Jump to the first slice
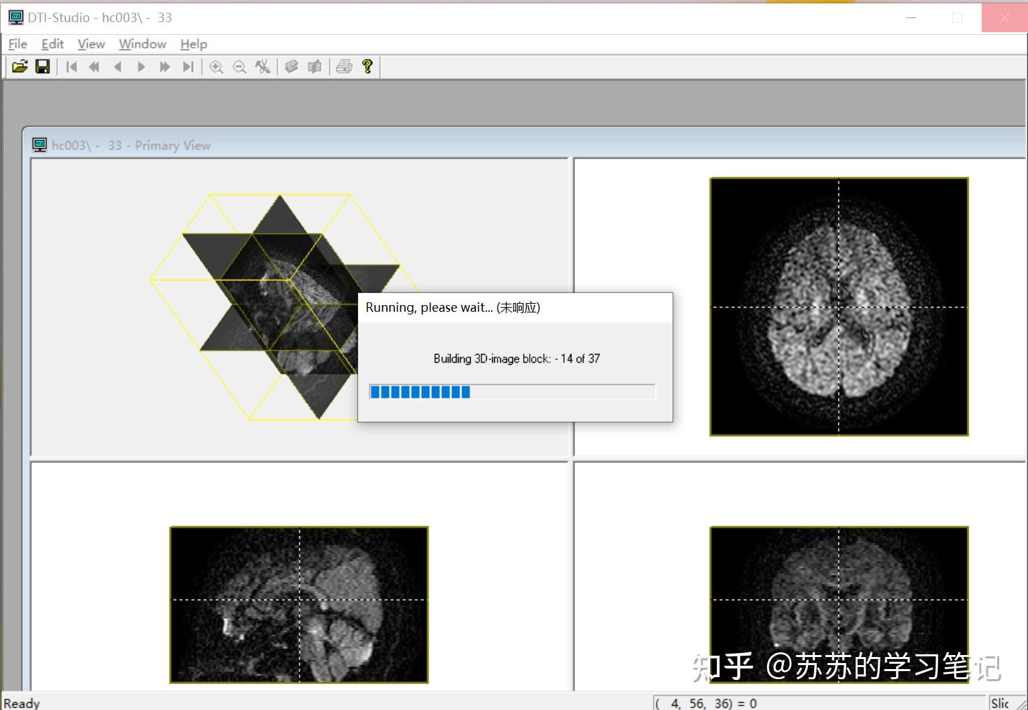 71,66
